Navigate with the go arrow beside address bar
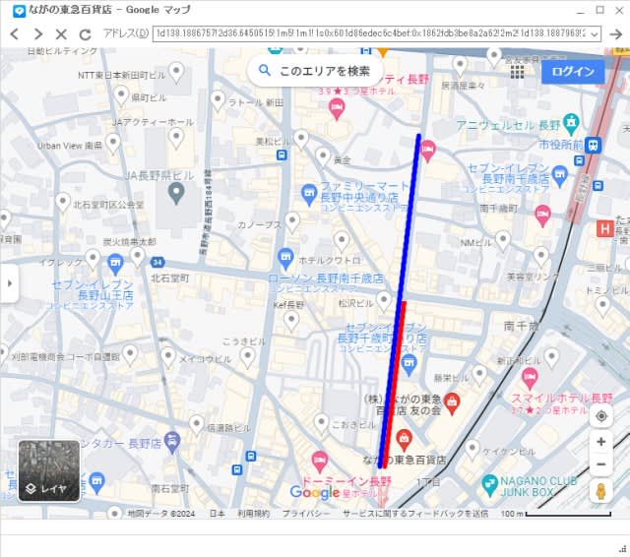 click(x=615, y=34)
